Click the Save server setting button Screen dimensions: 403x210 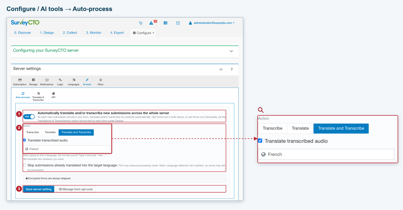39,189
